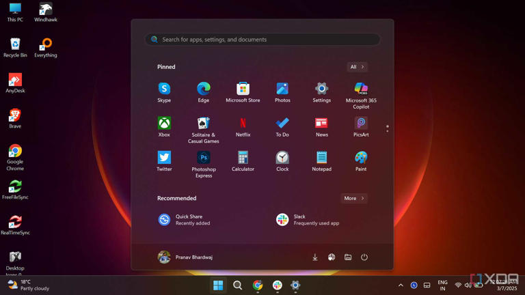Viewport: 525px width, 295px height.
Task: Select Google Chrome desktop shortcut
Action: [15, 158]
